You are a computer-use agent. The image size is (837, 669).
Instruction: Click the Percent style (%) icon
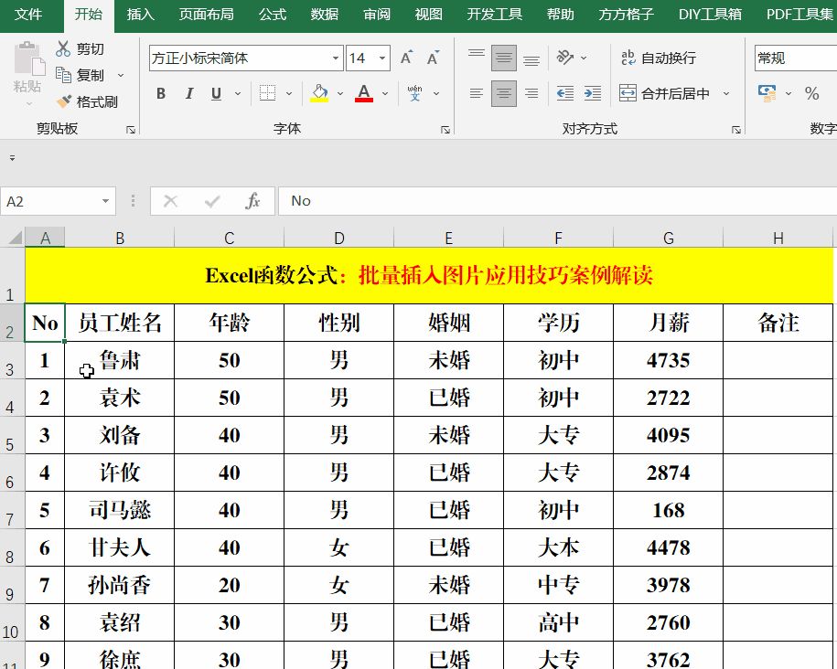point(812,93)
